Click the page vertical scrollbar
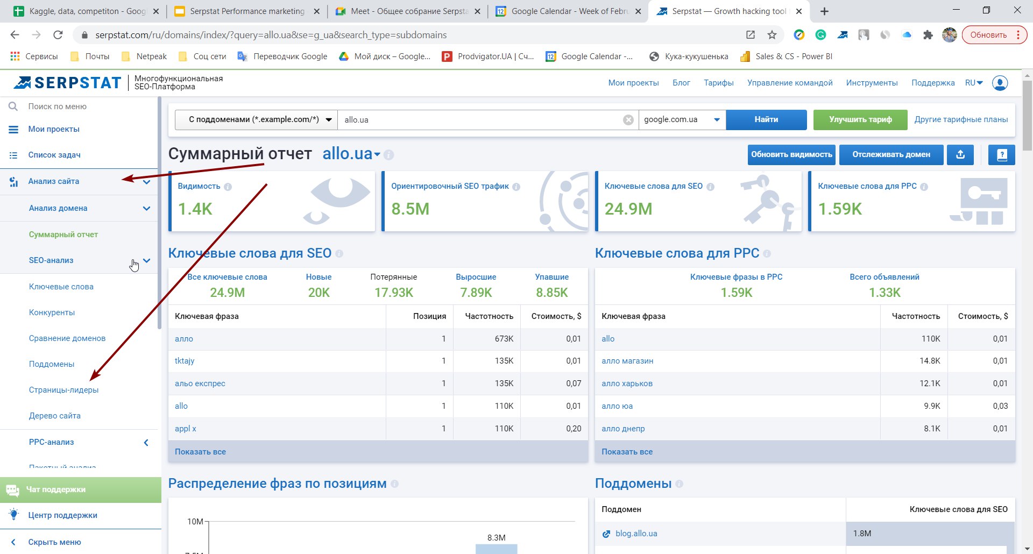This screenshot has width=1033, height=554. 1027,116
